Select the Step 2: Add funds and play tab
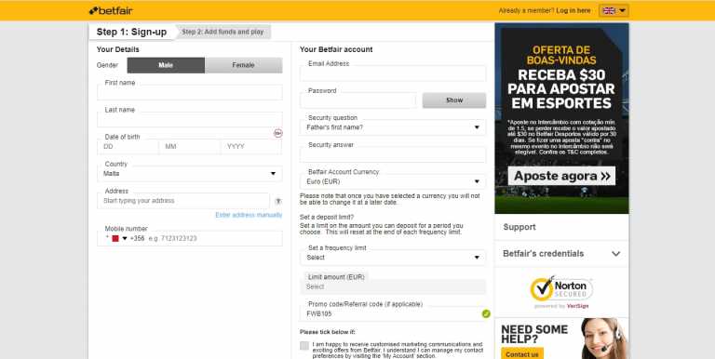Screen dimensions: 715x359 click(223, 32)
